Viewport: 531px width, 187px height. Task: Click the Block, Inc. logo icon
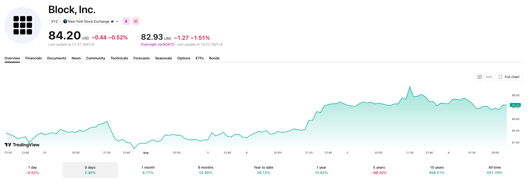pos(23,25)
